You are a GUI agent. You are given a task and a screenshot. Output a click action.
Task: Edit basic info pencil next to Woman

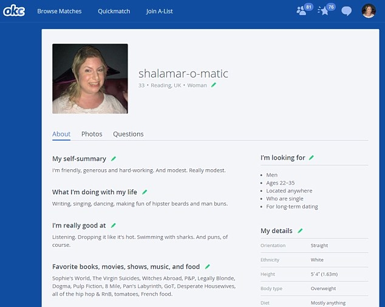point(213,86)
